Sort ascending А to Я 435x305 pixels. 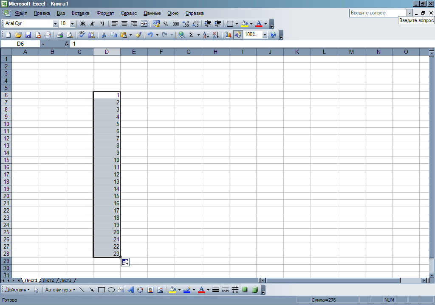(206, 35)
